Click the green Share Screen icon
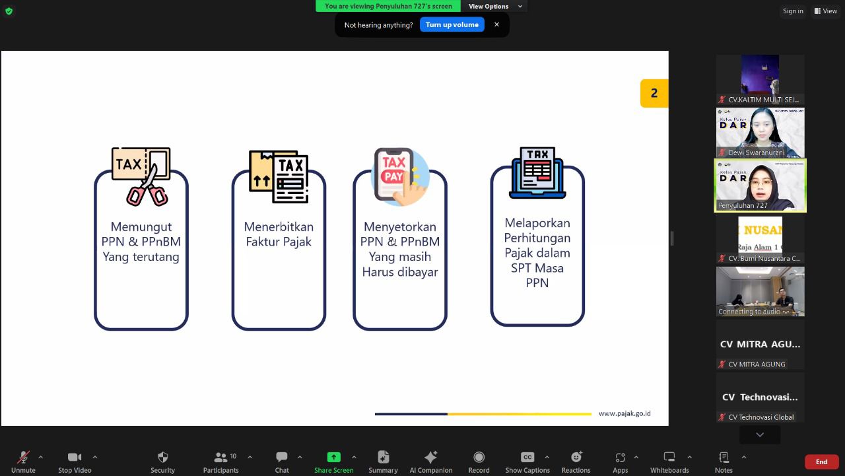This screenshot has height=476, width=845. pyautogui.click(x=333, y=458)
